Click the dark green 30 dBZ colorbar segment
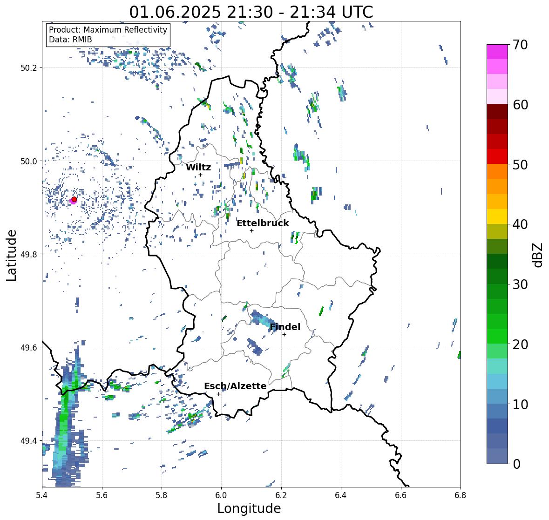This screenshot has height=520, width=549. coord(497,277)
